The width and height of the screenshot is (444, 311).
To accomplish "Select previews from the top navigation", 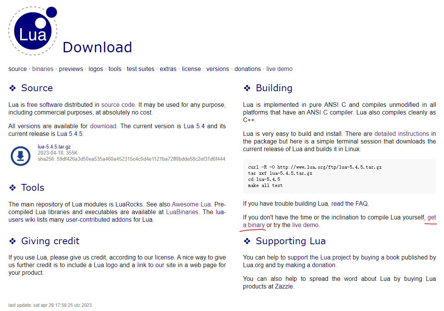I will (x=71, y=69).
